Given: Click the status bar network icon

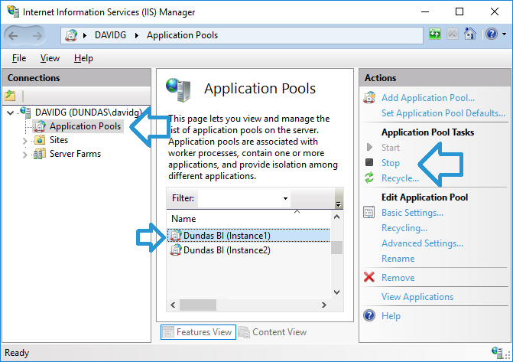Looking at the screenshot, I should 497,352.
